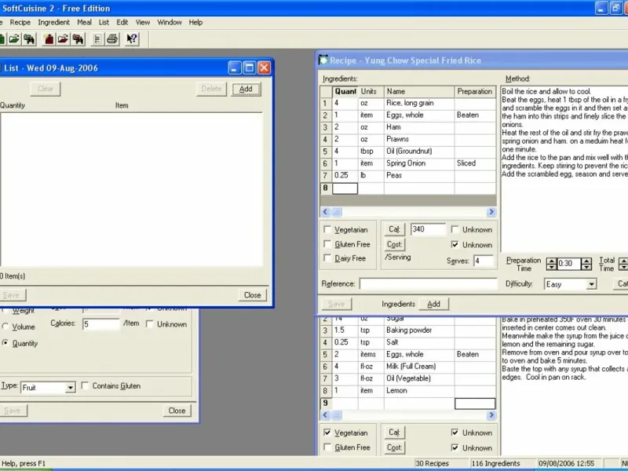Click the first binoculars search icon in the toolbar

click(29, 38)
